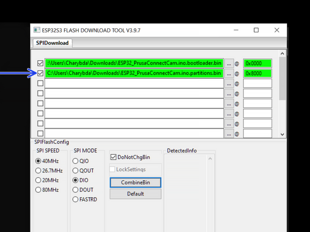
Task: Select 26.7MHz SPI speed option
Action: pos(38,171)
